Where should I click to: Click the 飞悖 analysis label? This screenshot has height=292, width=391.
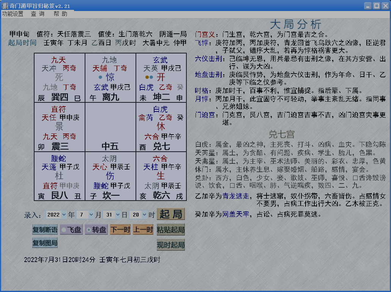click(x=202, y=43)
